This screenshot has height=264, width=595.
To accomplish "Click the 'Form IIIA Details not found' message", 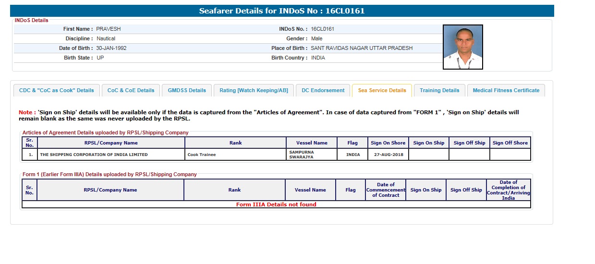I will tap(276, 204).
